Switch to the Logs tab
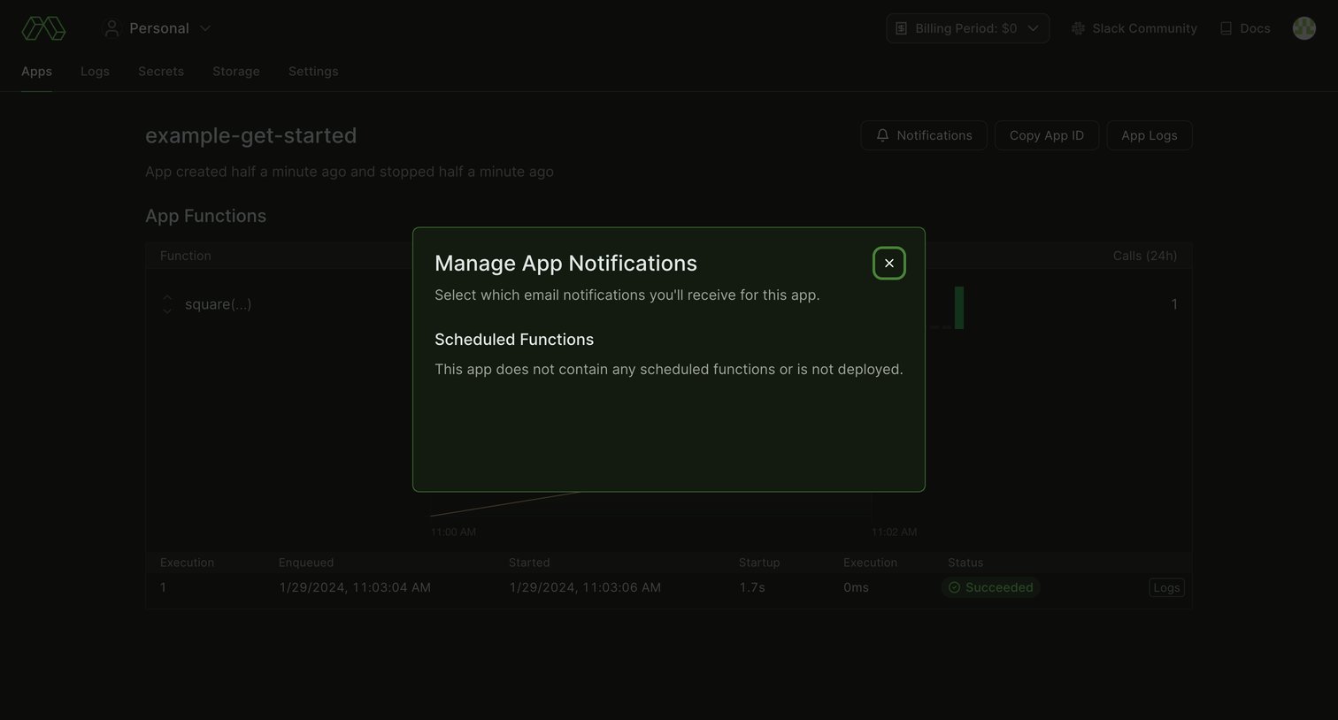This screenshot has height=720, width=1338. pos(95,72)
